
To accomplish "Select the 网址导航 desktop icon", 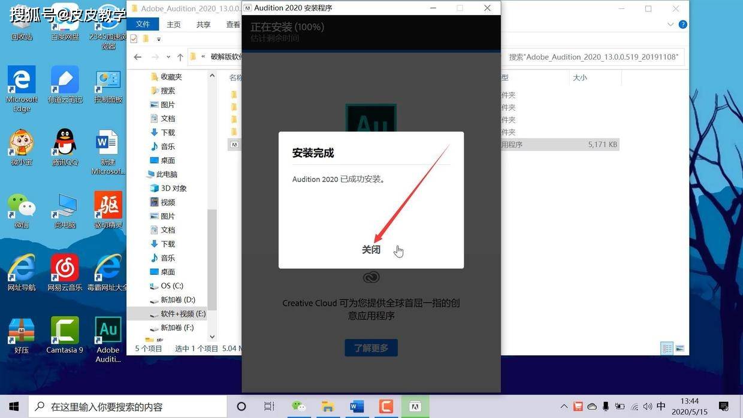I will (x=22, y=272).
